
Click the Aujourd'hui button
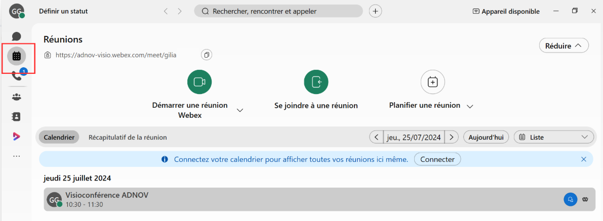[486, 137]
